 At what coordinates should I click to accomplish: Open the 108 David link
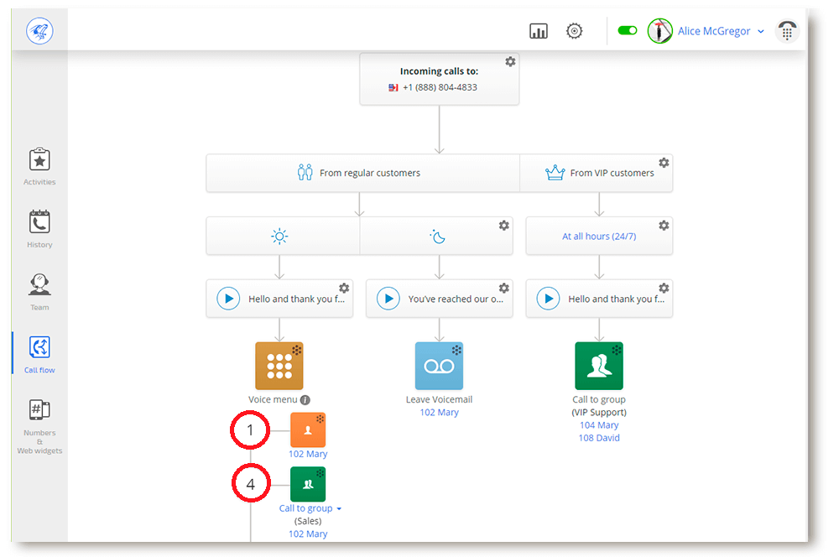pyautogui.click(x=599, y=438)
